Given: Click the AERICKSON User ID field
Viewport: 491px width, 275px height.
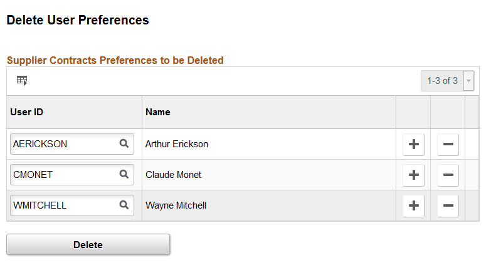Looking at the screenshot, I should point(63,144).
